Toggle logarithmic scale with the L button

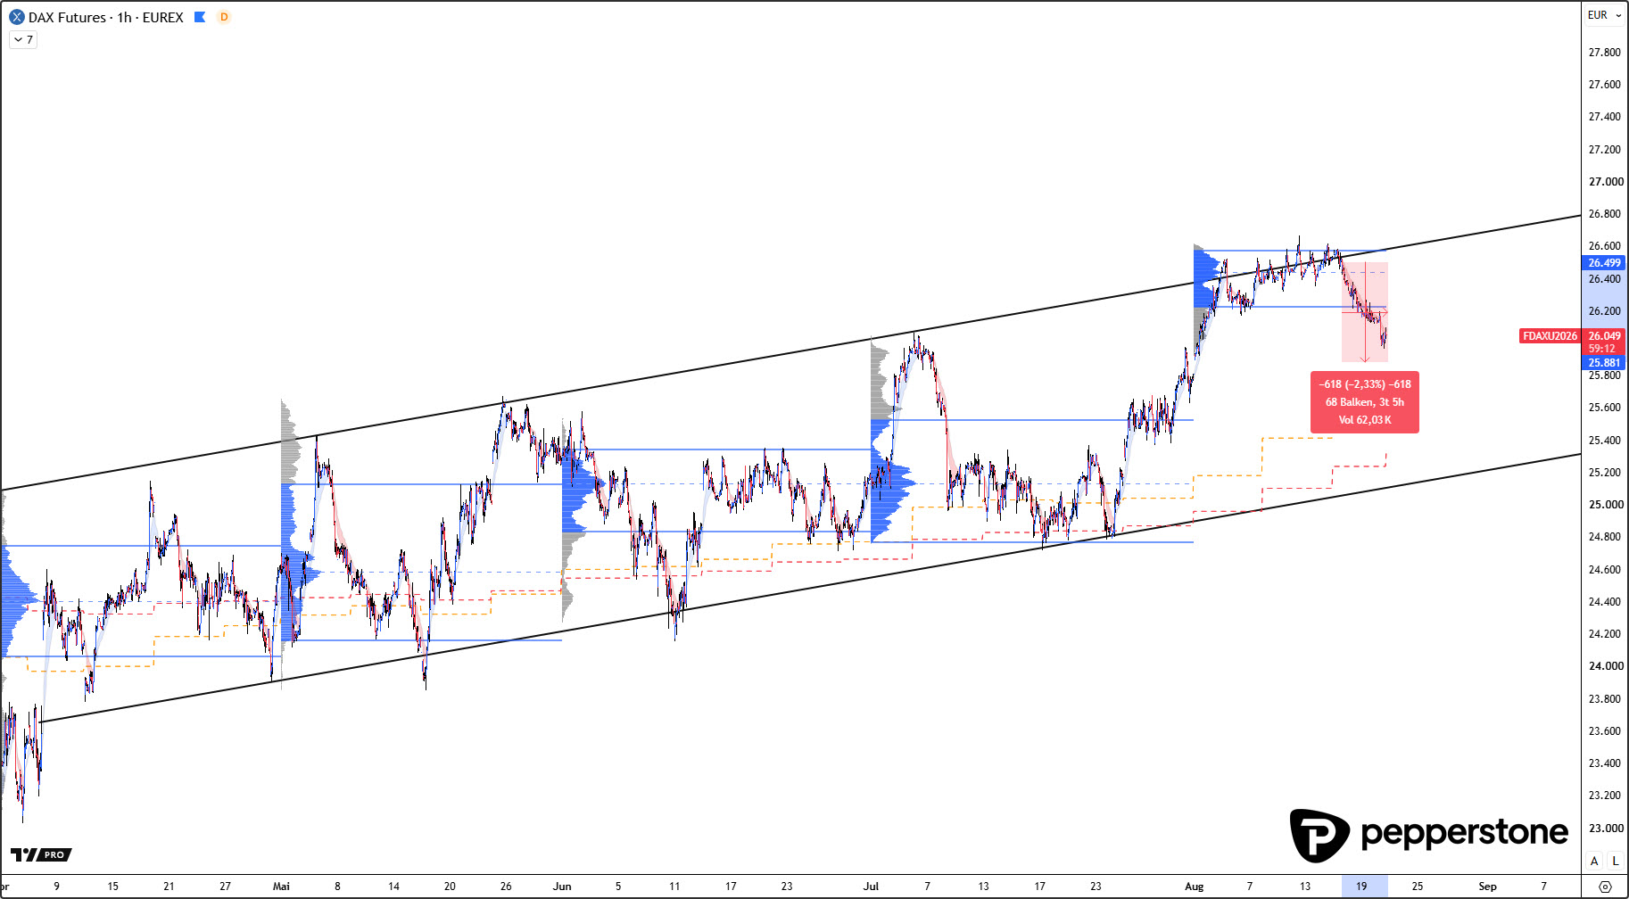coord(1615,861)
